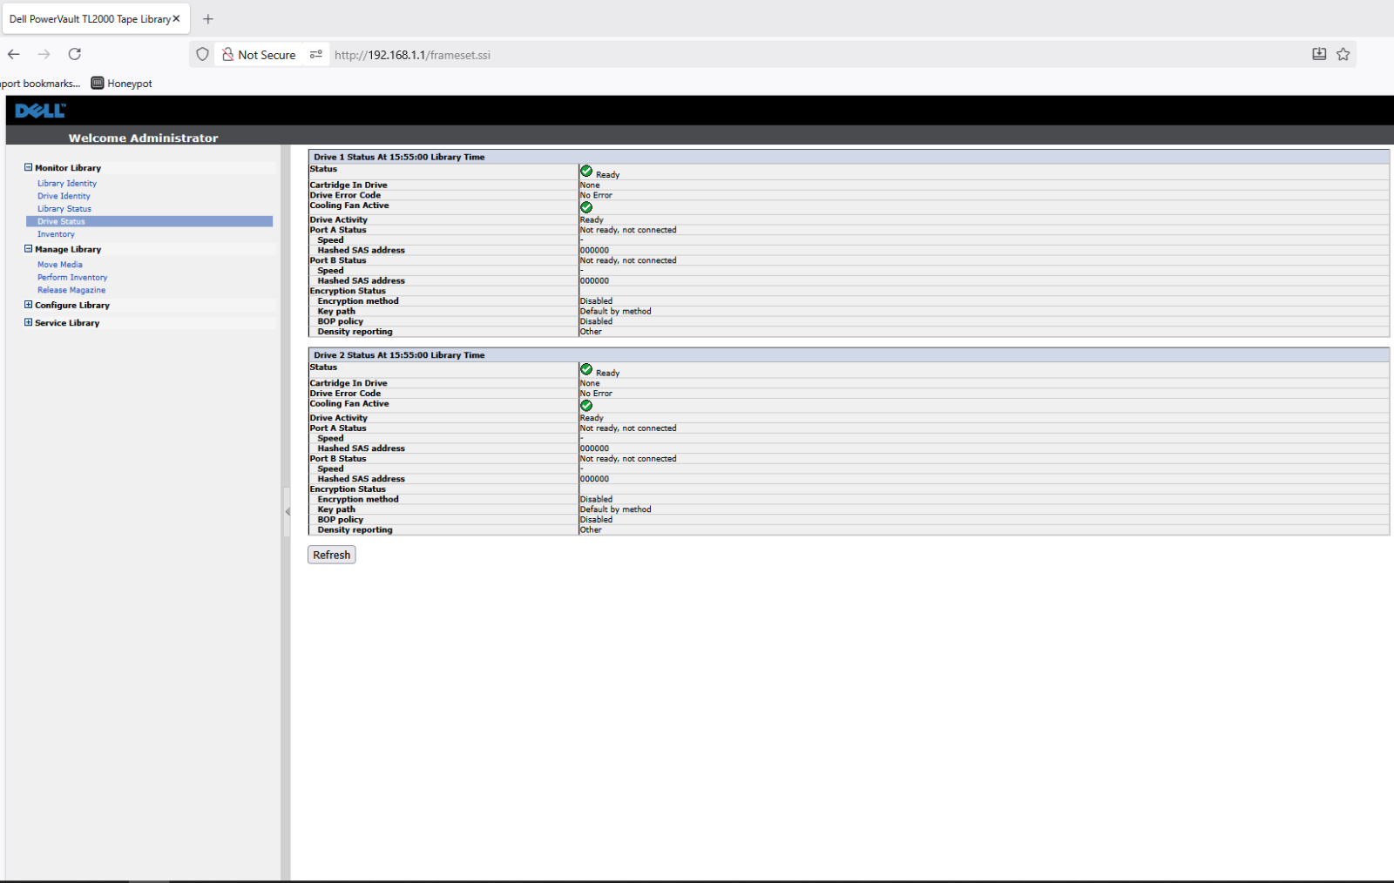
Task: Click Drive 2 Cooling Fan Active checkmark
Action: pyautogui.click(x=586, y=406)
